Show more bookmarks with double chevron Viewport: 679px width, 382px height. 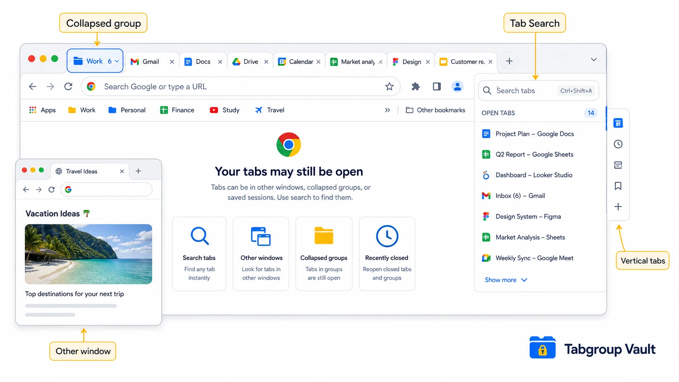point(387,110)
